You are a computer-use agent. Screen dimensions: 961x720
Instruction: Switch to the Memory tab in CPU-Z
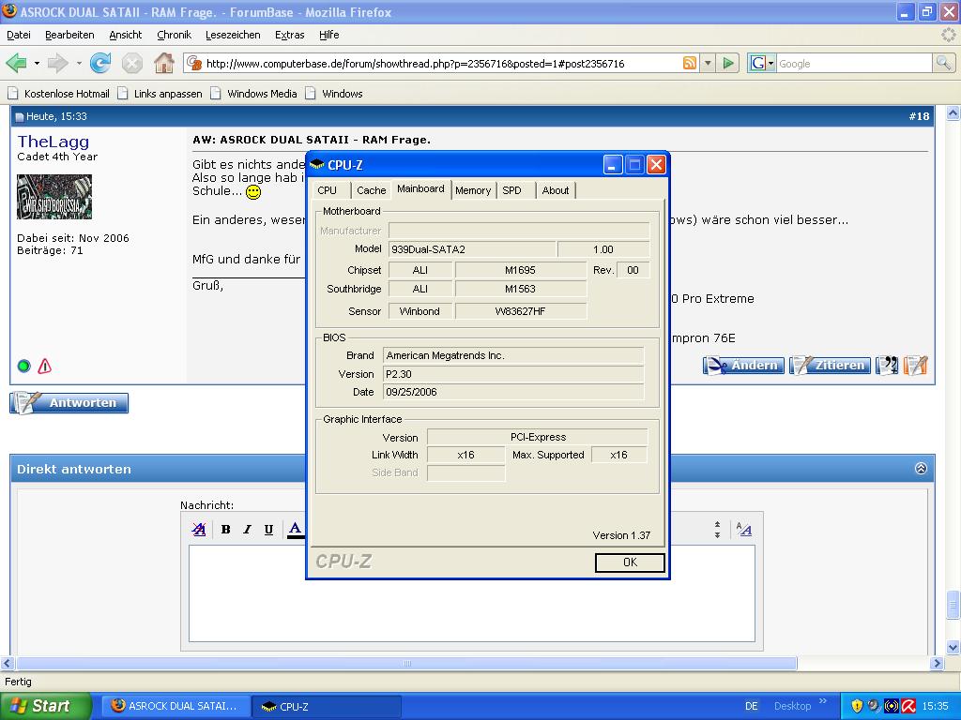click(473, 190)
